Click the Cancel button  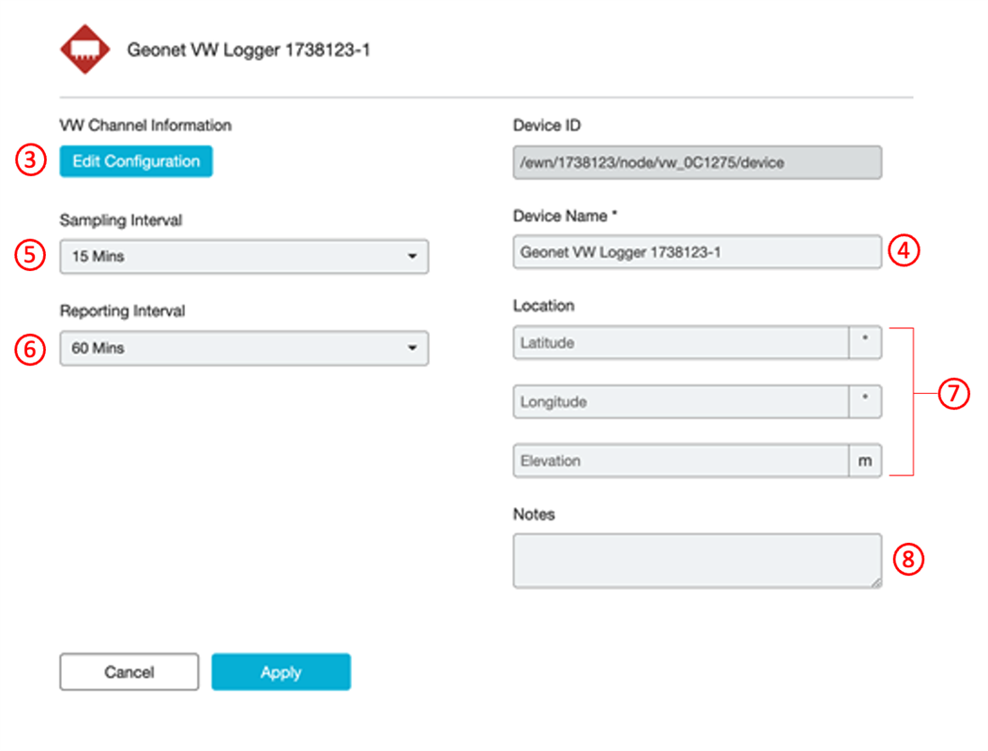[x=129, y=671]
